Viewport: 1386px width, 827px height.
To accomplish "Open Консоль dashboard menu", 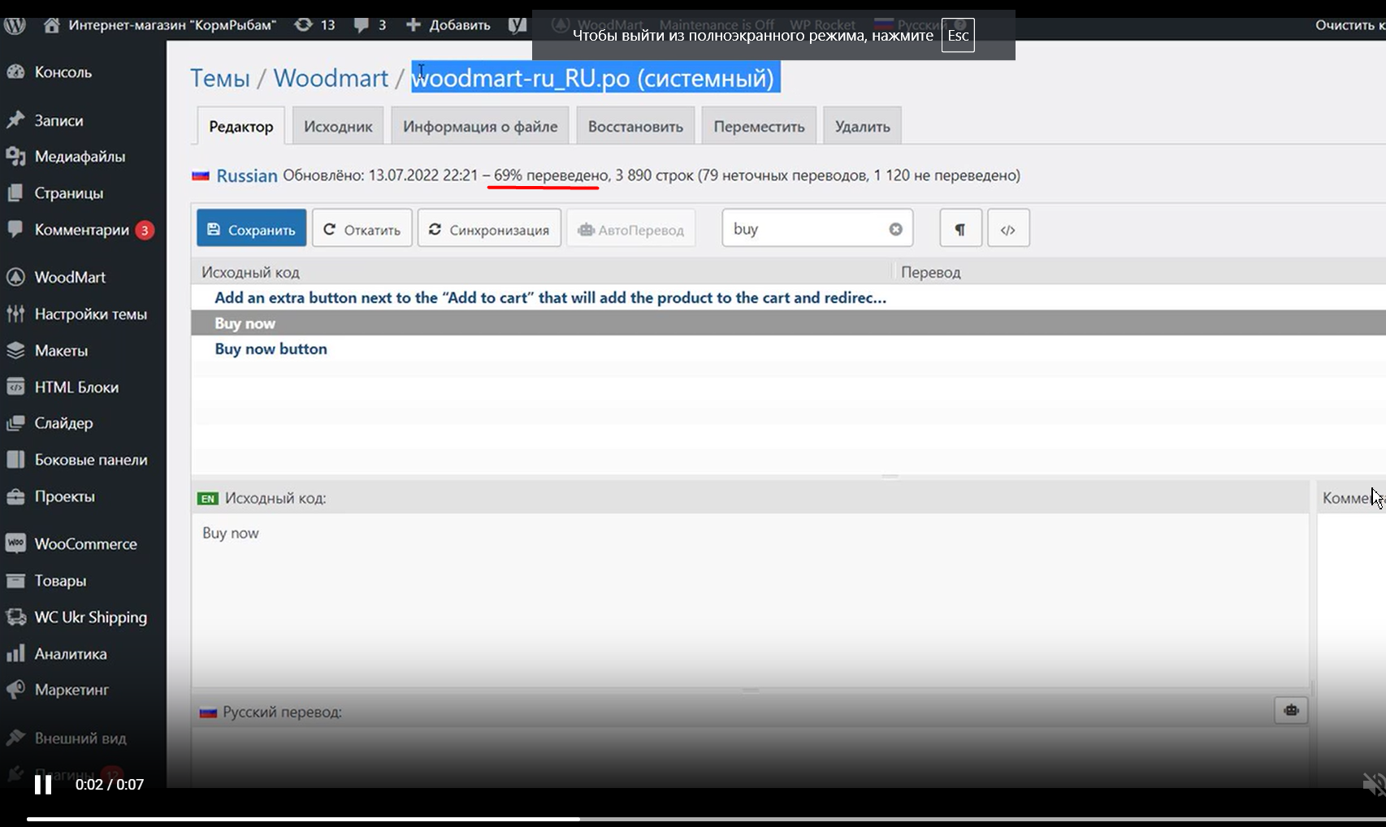I will click(63, 72).
